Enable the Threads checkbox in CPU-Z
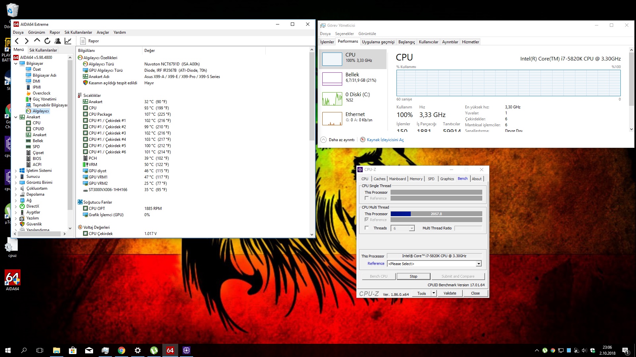636x357 pixels. [367, 228]
